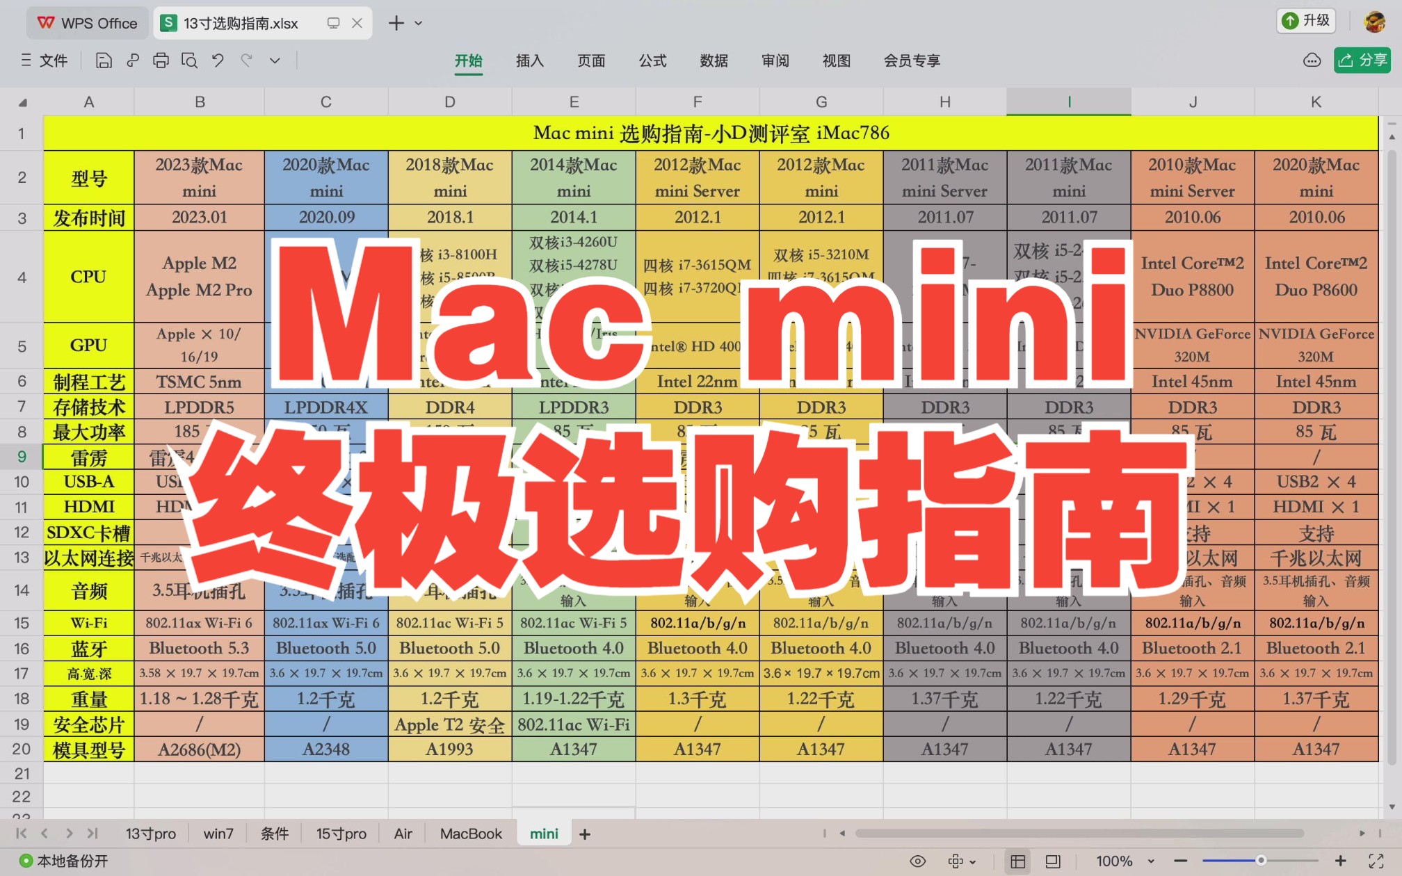The image size is (1402, 876).
Task: Switch to page layout view toggle
Action: (1051, 861)
